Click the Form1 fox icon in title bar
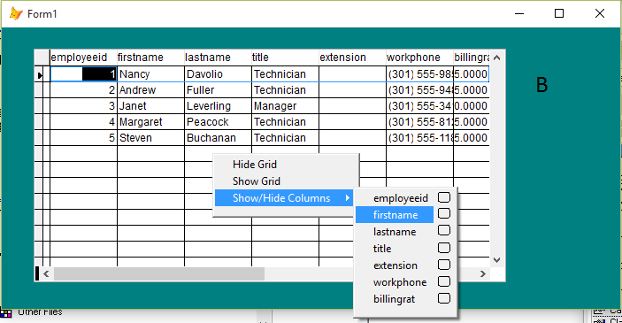Screen dimensions: 622x323 pyautogui.click(x=15, y=14)
